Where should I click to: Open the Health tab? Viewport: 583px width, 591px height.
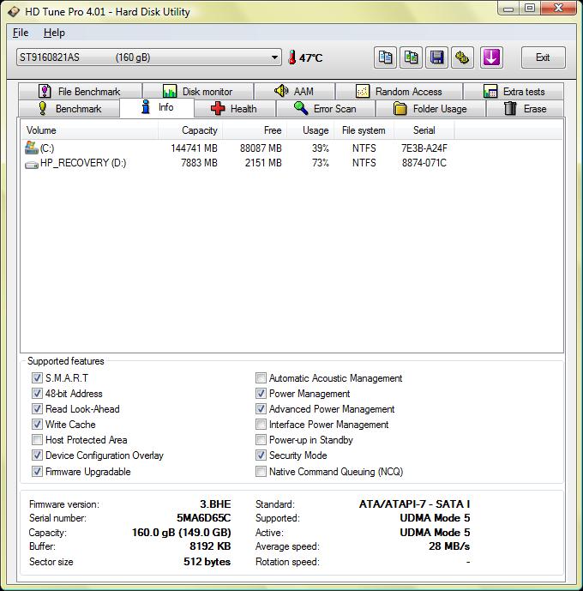point(234,109)
